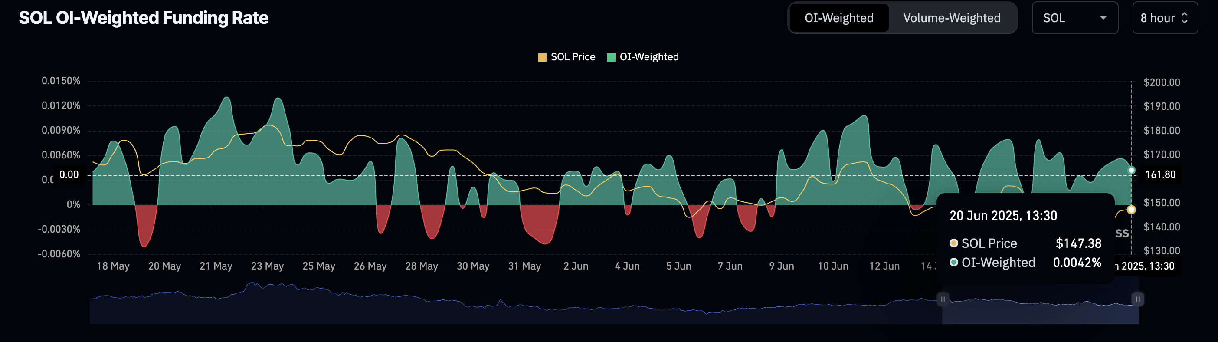Open the SOL coin dropdown
The width and height of the screenshot is (1218, 342).
[1074, 18]
